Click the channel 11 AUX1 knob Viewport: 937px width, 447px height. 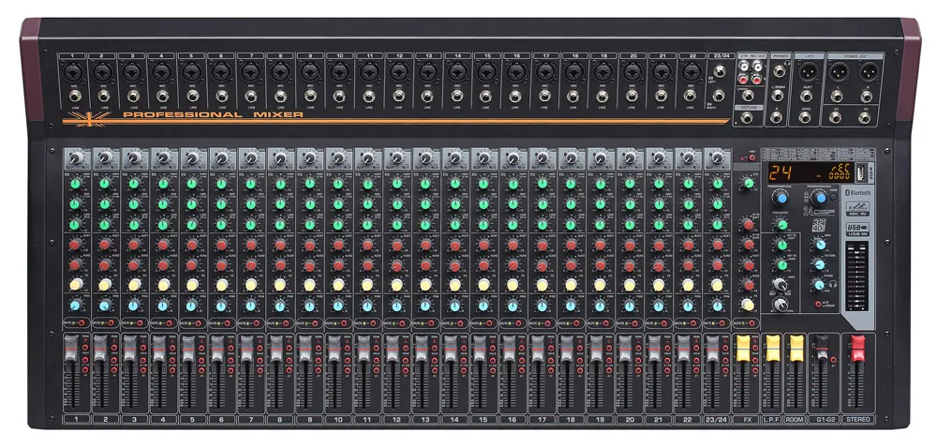(x=367, y=245)
